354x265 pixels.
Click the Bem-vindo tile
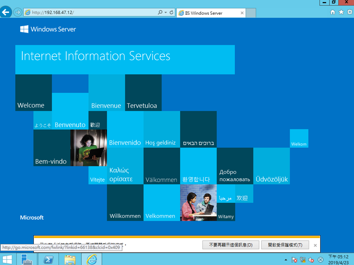click(x=52, y=148)
